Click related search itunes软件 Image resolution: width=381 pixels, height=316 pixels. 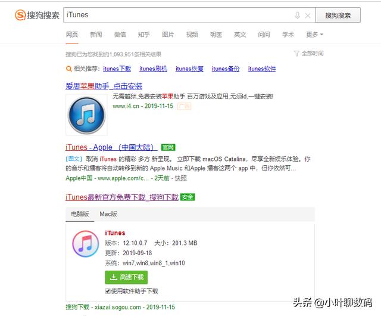pyautogui.click(x=262, y=69)
